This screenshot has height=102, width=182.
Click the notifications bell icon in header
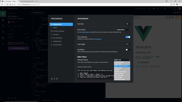pyautogui.click(x=164, y=8)
